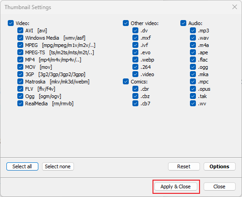Screen dimensions: 242x197
Task: Uncheck the .mp3 audio checkbox
Action: coord(193,31)
